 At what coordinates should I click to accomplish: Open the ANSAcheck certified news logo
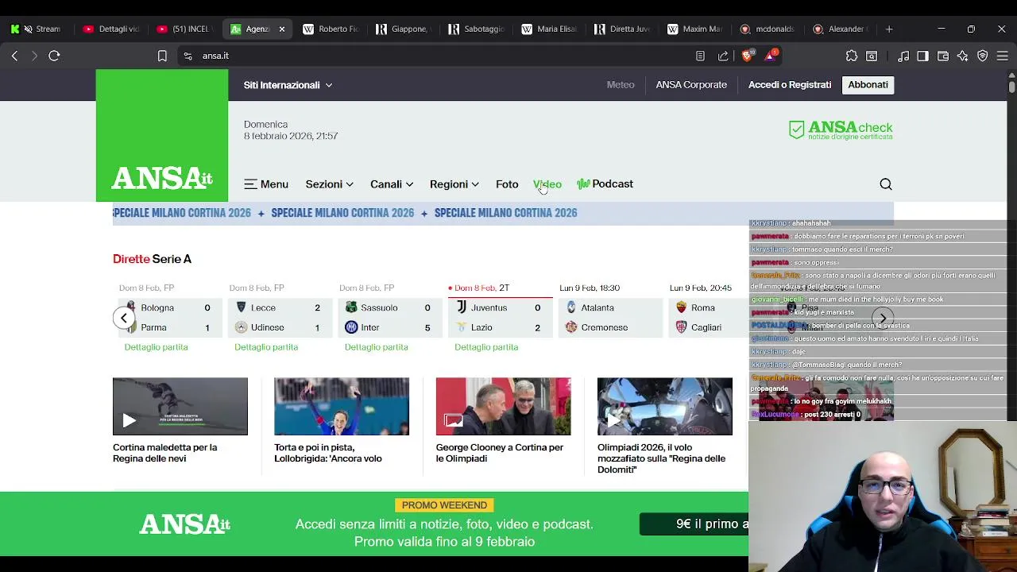point(841,130)
